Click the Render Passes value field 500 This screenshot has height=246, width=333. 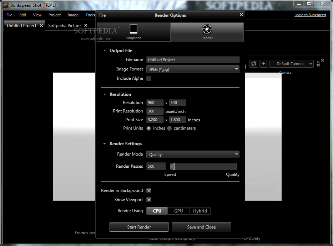tap(156, 166)
